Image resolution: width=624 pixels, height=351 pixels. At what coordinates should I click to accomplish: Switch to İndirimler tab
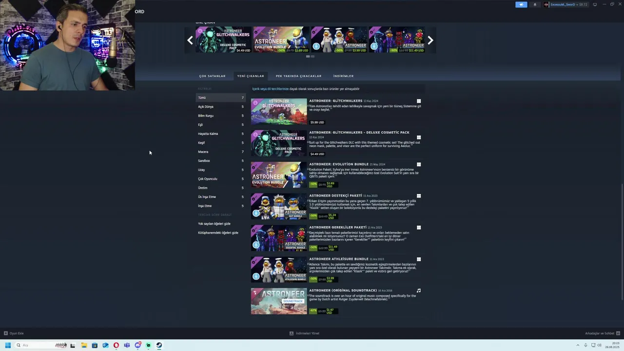[343, 76]
